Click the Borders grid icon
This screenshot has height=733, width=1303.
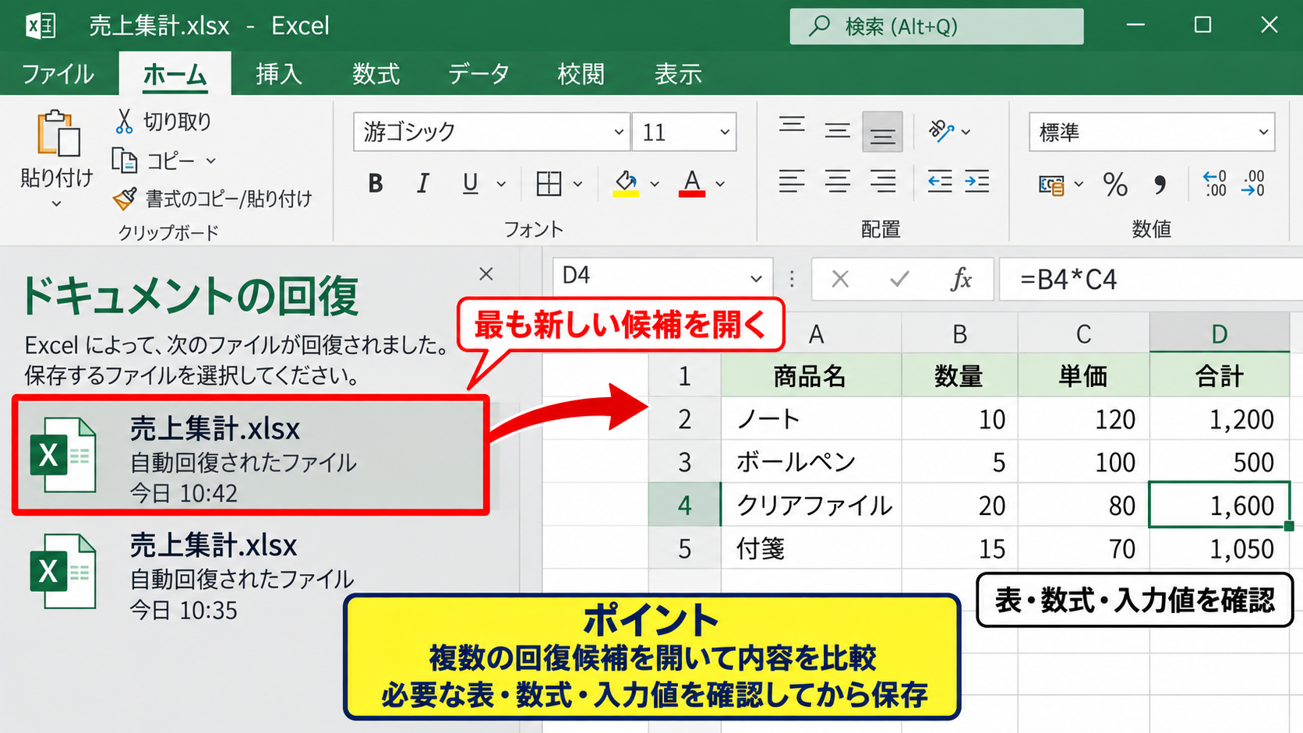click(x=549, y=183)
